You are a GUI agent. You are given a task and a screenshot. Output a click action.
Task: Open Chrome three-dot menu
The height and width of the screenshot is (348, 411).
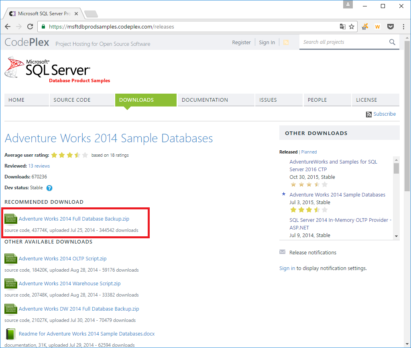(403, 27)
